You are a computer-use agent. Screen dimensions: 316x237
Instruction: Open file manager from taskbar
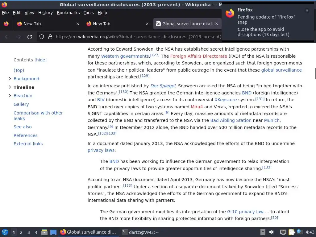click(x=44, y=232)
